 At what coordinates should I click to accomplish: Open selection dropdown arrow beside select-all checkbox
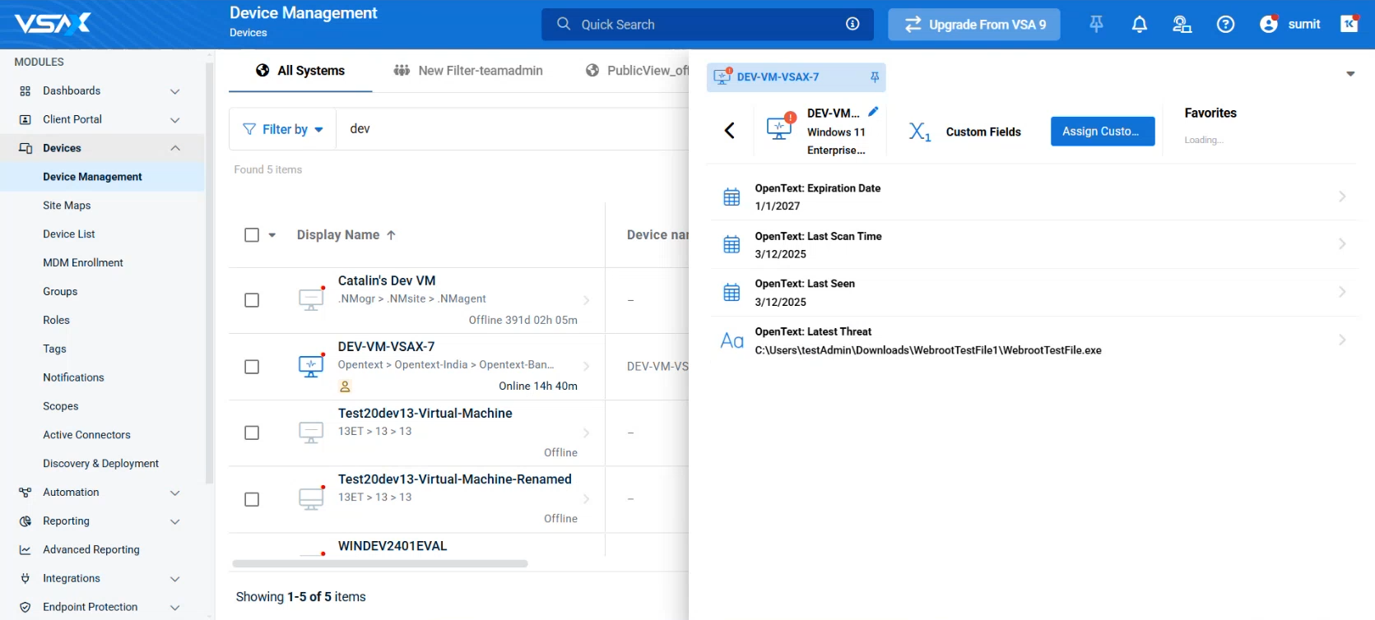click(272, 235)
